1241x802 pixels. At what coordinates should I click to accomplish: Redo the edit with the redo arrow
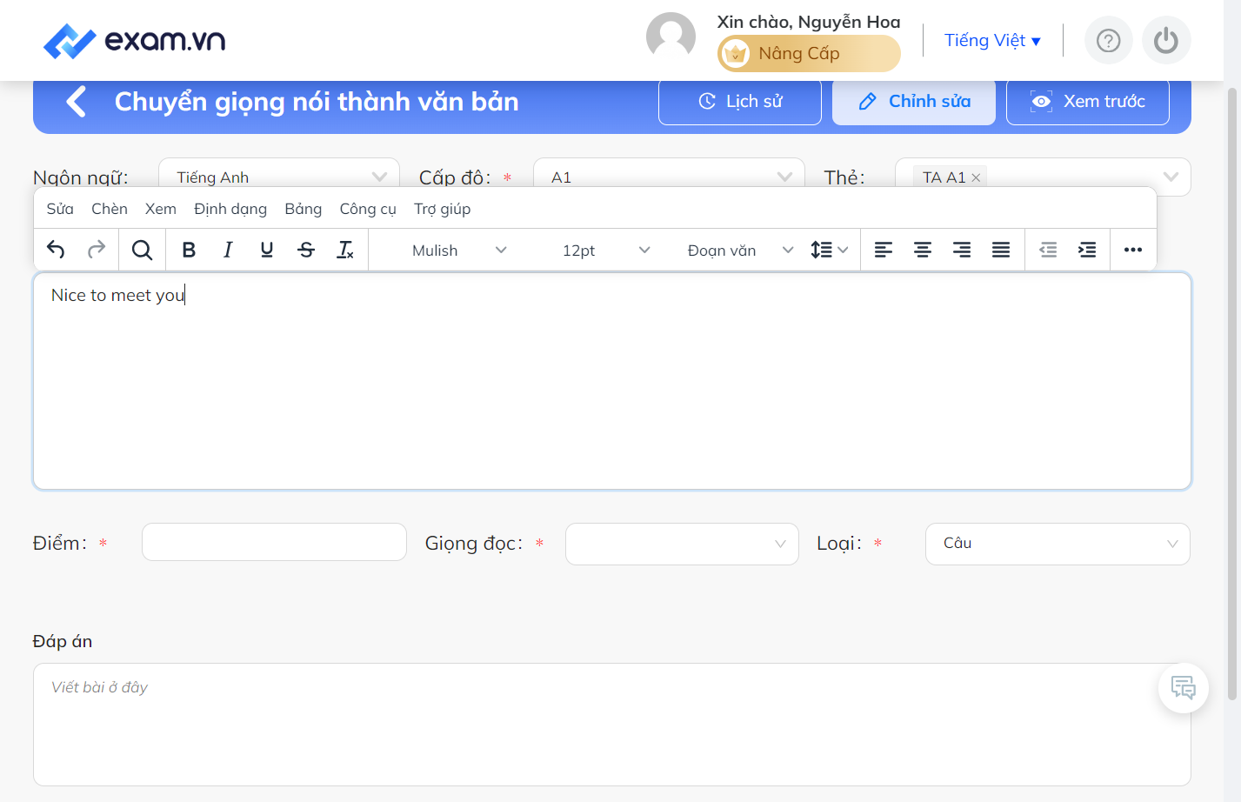[x=97, y=250]
